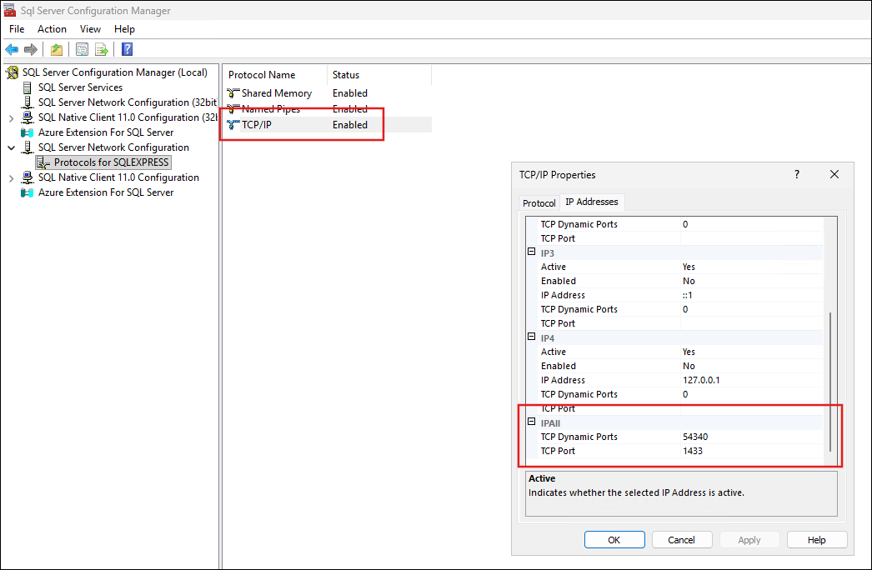Open the Action menu
The height and width of the screenshot is (570, 872).
[x=52, y=29]
